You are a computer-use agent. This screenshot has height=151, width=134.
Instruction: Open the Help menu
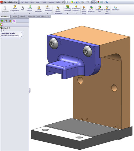[58, 2]
